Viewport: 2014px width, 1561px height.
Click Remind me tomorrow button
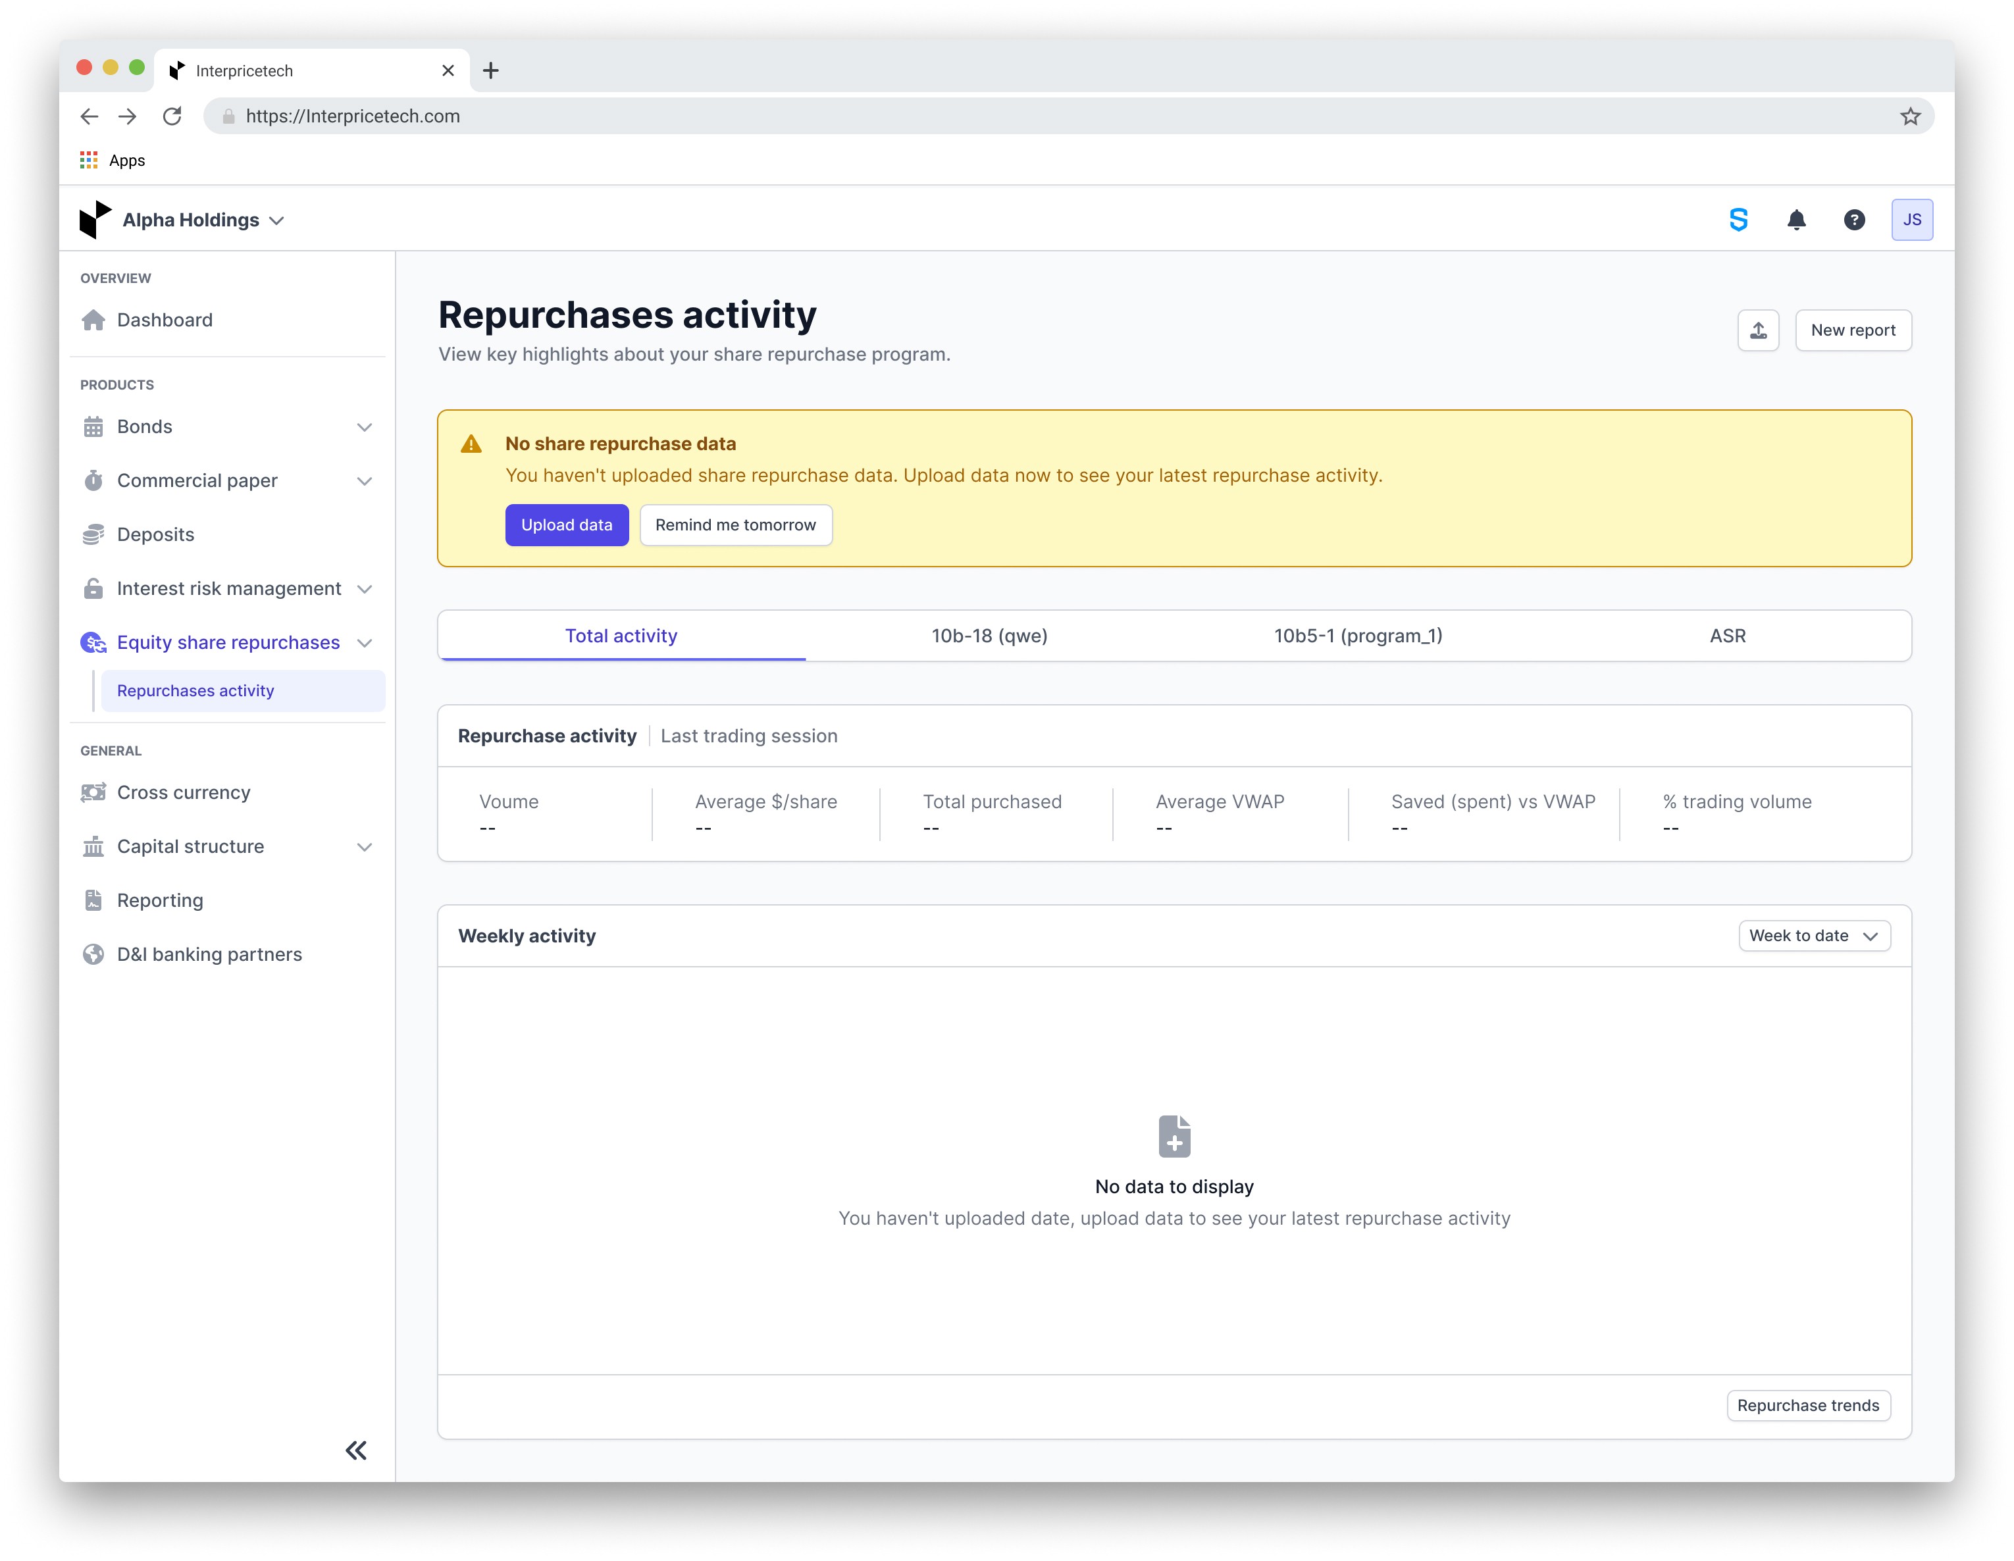pyautogui.click(x=735, y=525)
